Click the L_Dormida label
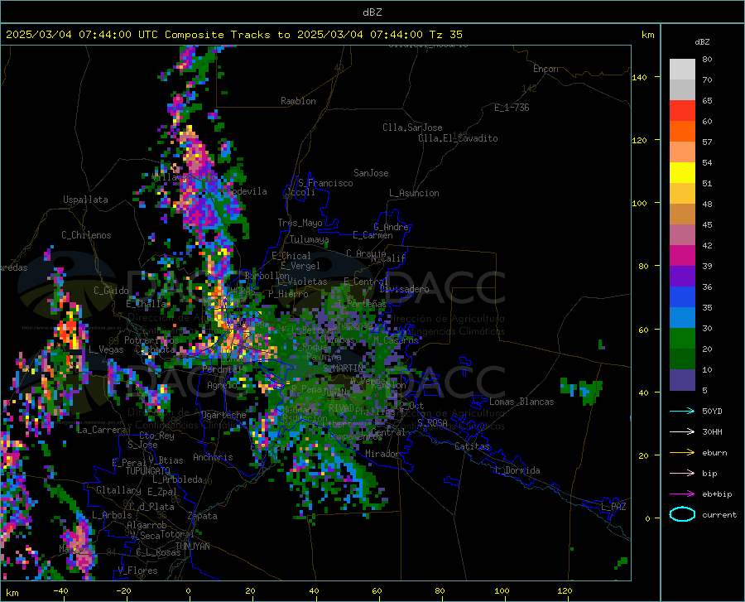This screenshot has height=602, width=745. [x=517, y=470]
